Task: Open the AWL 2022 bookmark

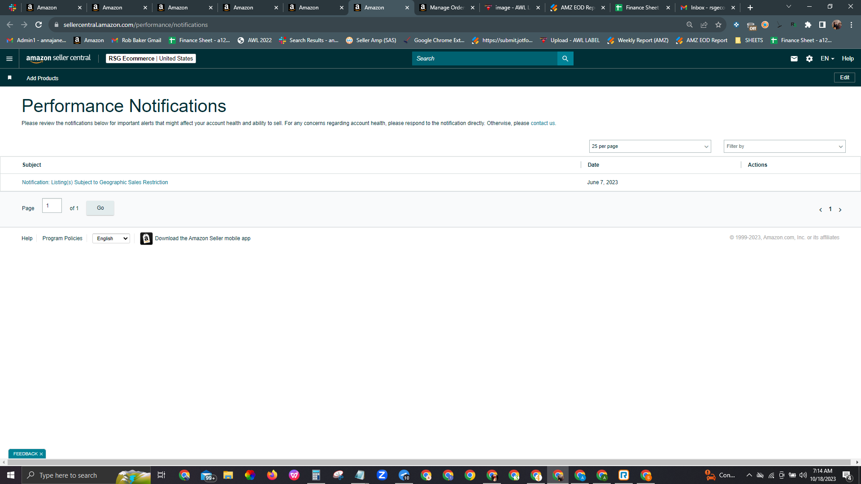Action: (254, 40)
